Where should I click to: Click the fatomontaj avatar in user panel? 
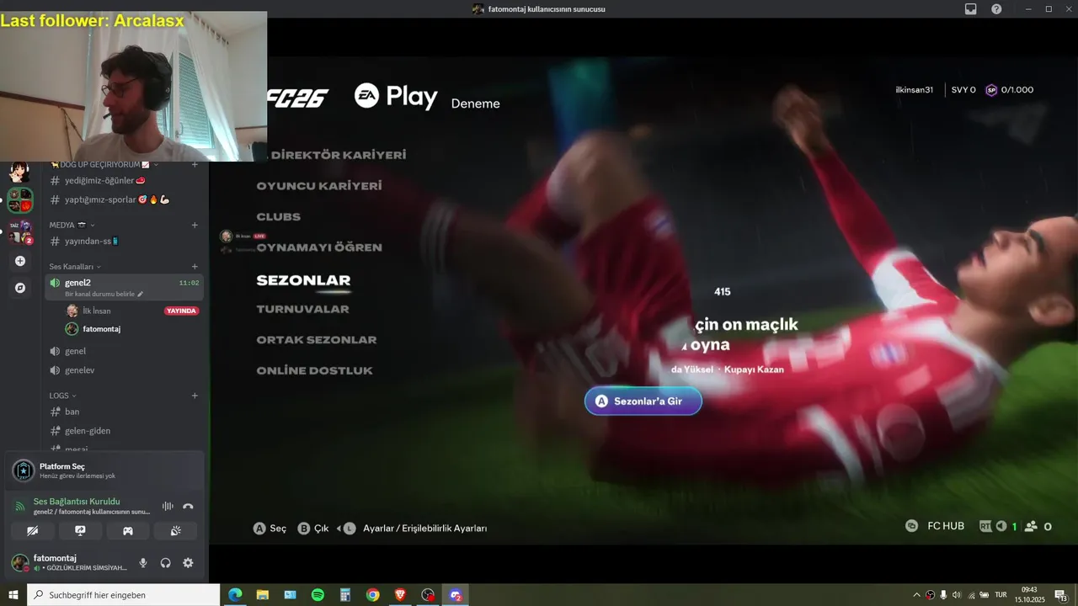click(19, 563)
